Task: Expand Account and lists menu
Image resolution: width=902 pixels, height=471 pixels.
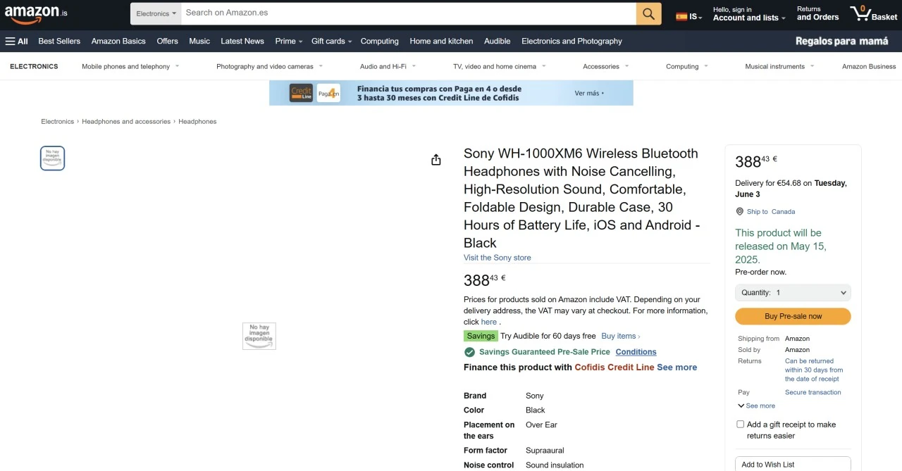Action: tap(748, 13)
